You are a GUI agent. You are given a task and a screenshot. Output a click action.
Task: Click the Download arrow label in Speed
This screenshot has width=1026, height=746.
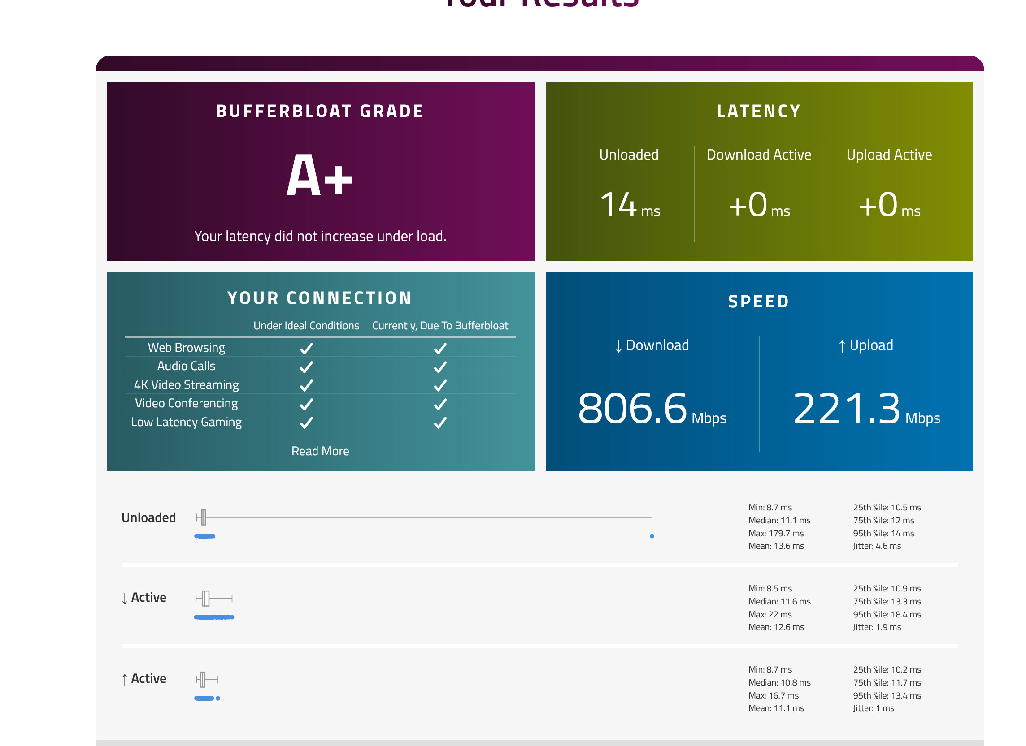652,345
